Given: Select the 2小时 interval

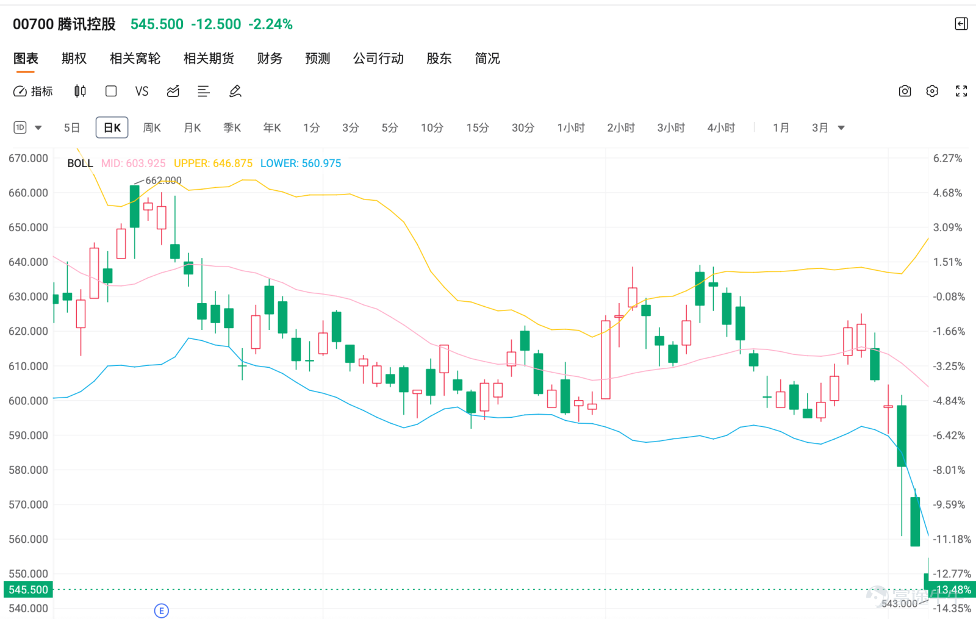Looking at the screenshot, I should (x=621, y=128).
